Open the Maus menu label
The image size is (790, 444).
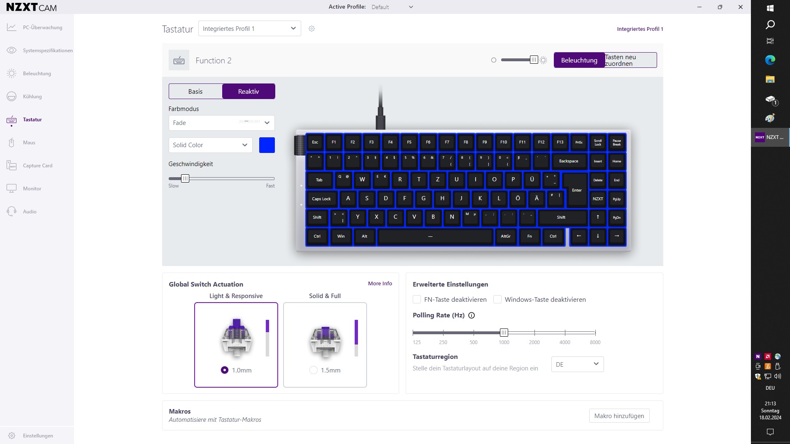(x=29, y=143)
